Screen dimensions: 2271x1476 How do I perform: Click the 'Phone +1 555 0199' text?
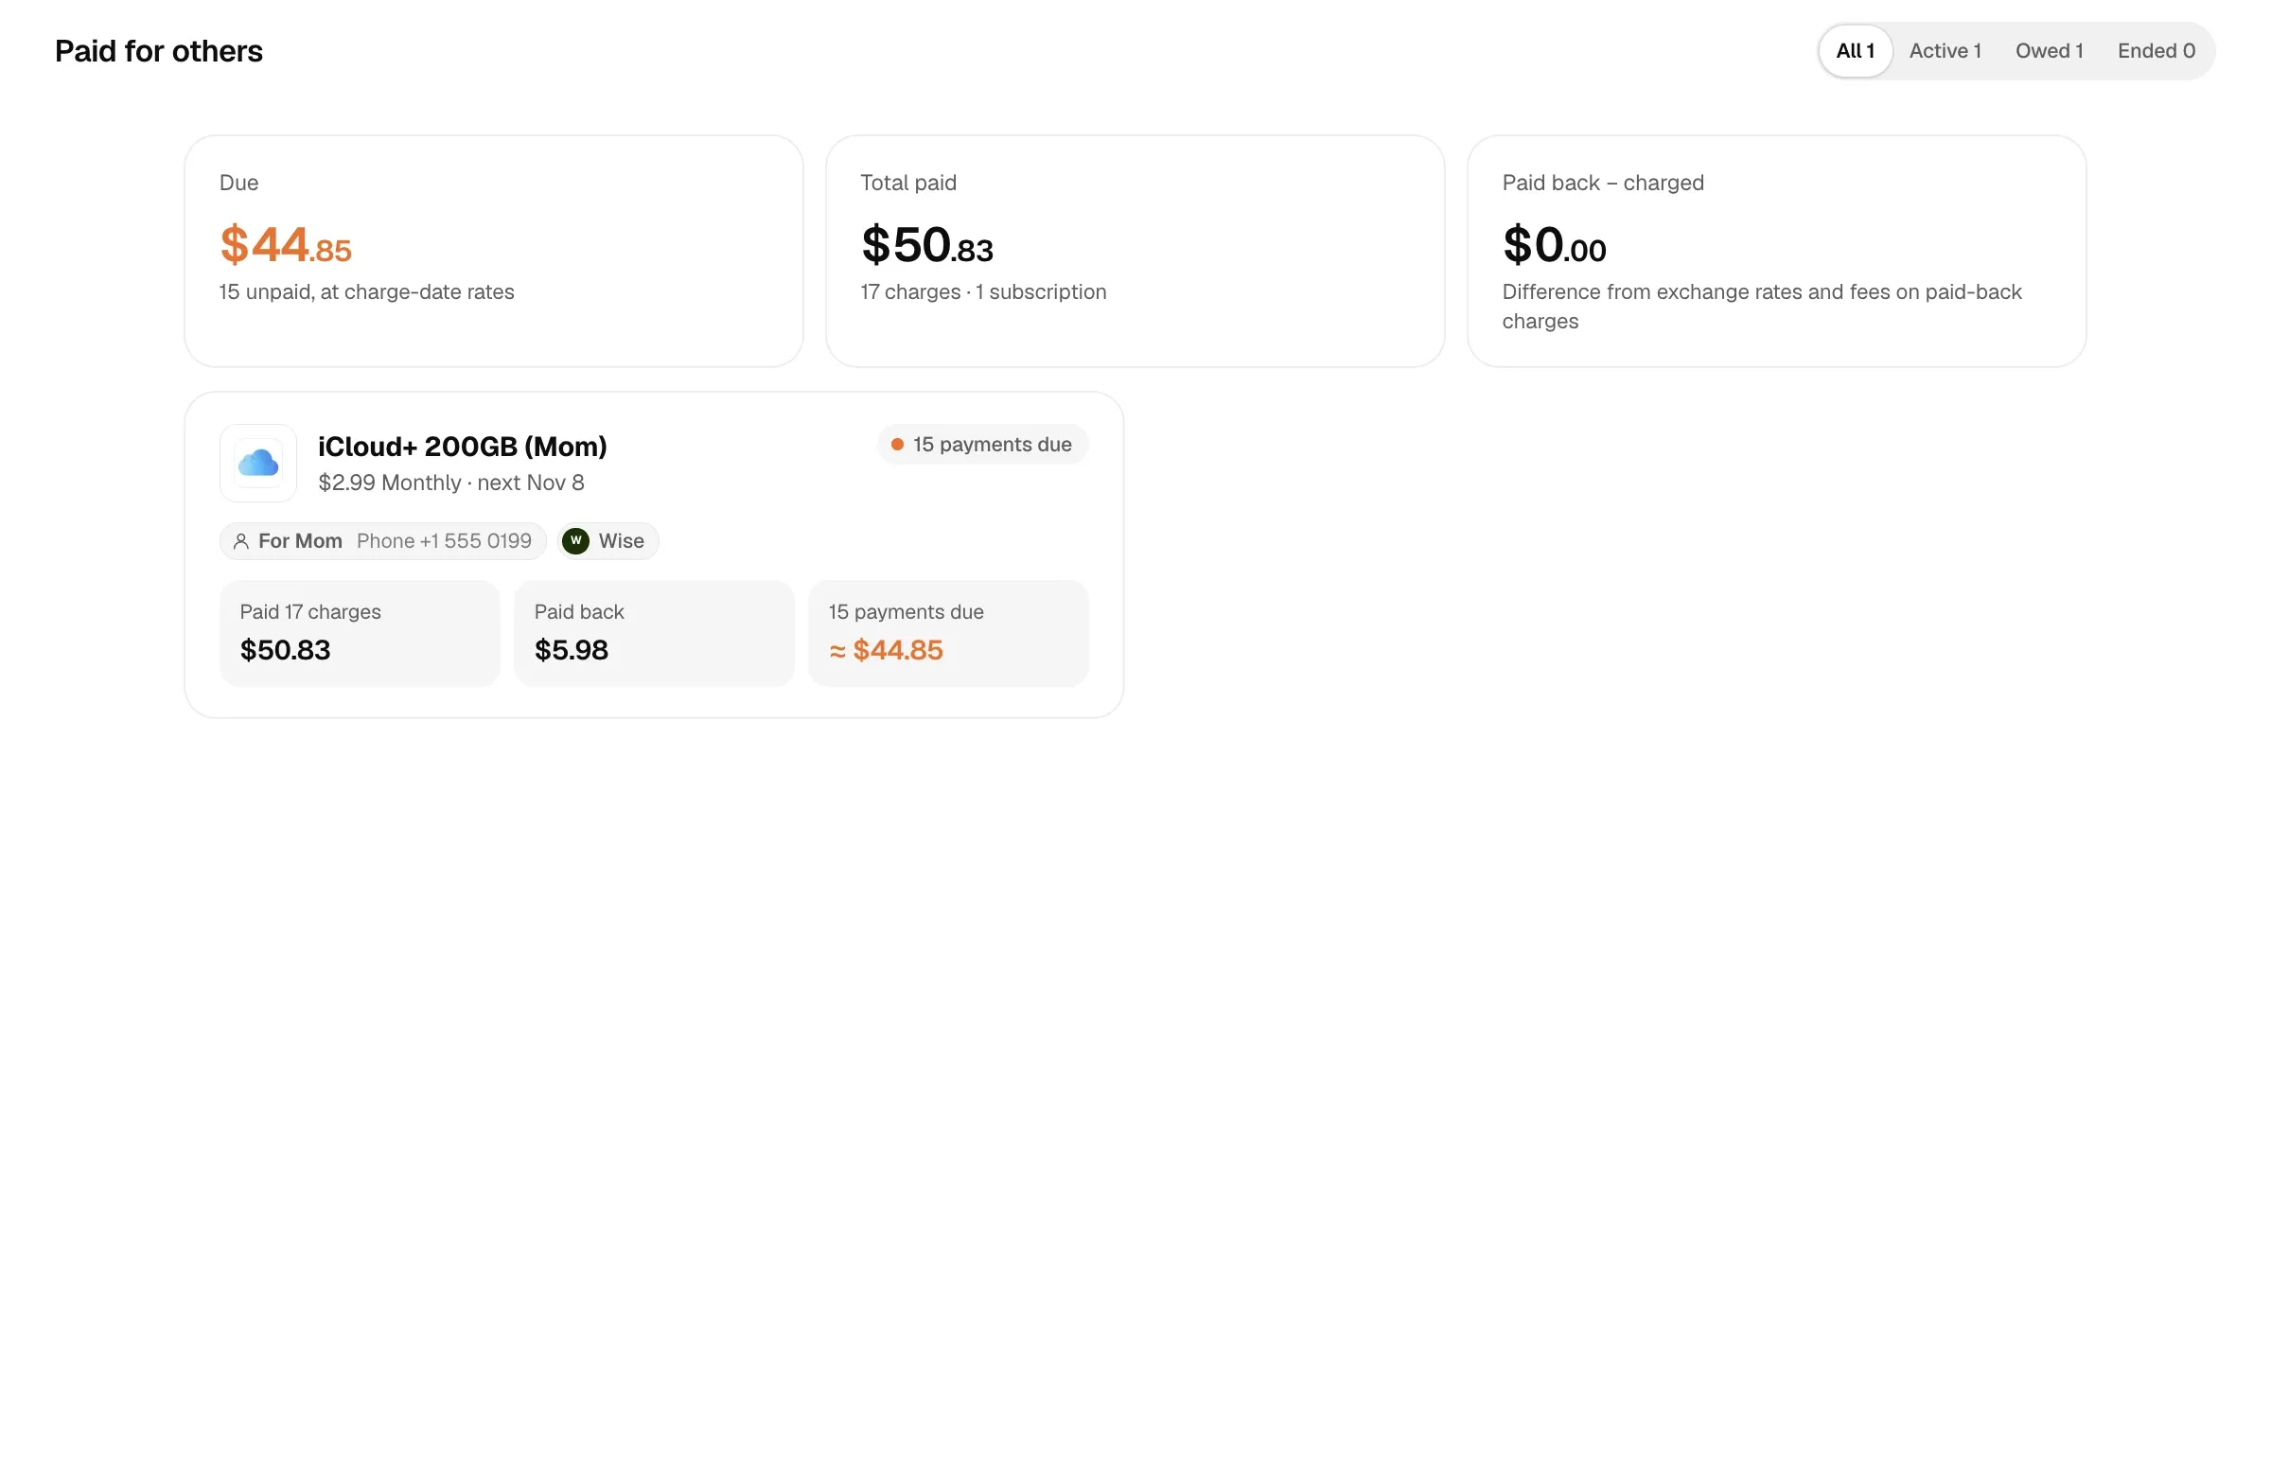click(x=444, y=541)
